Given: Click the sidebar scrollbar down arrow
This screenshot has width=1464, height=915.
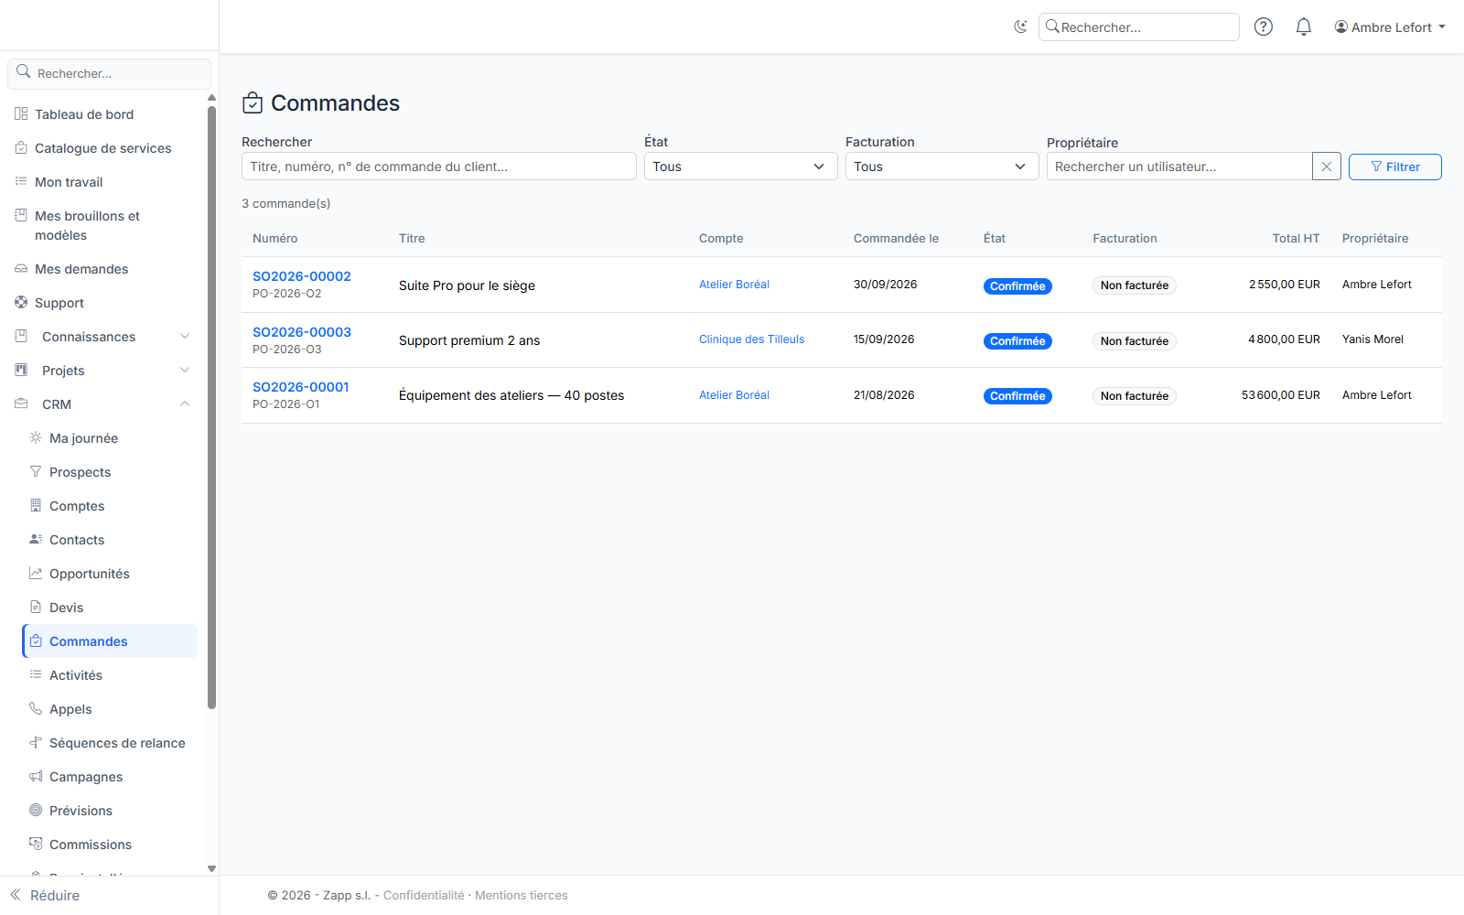Looking at the screenshot, I should pos(211,868).
